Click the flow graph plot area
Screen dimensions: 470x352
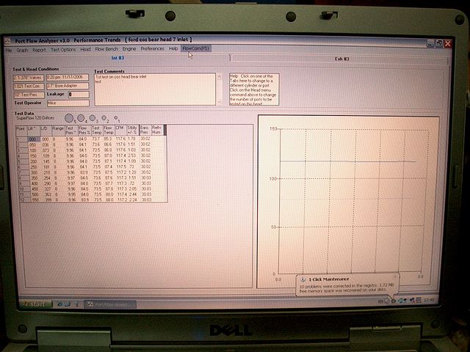[x=353, y=201]
